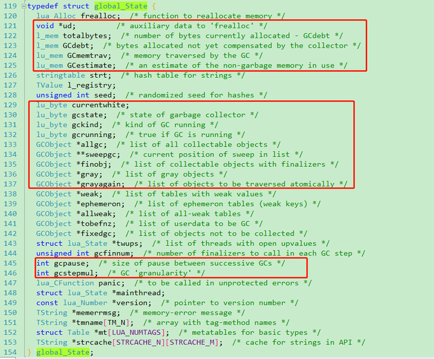
Task: Click the currentwhite member
Action: (98, 105)
